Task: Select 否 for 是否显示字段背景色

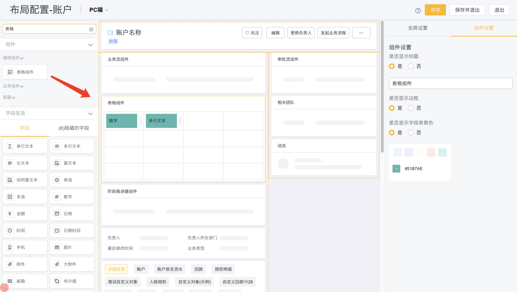Action: pyautogui.click(x=411, y=133)
